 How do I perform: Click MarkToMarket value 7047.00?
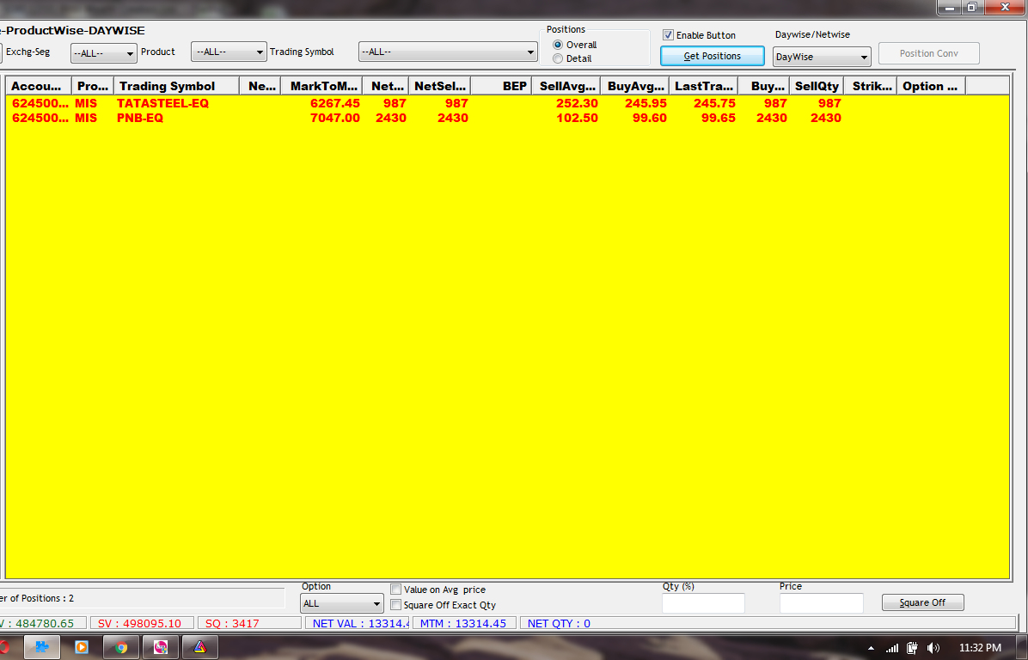point(335,118)
